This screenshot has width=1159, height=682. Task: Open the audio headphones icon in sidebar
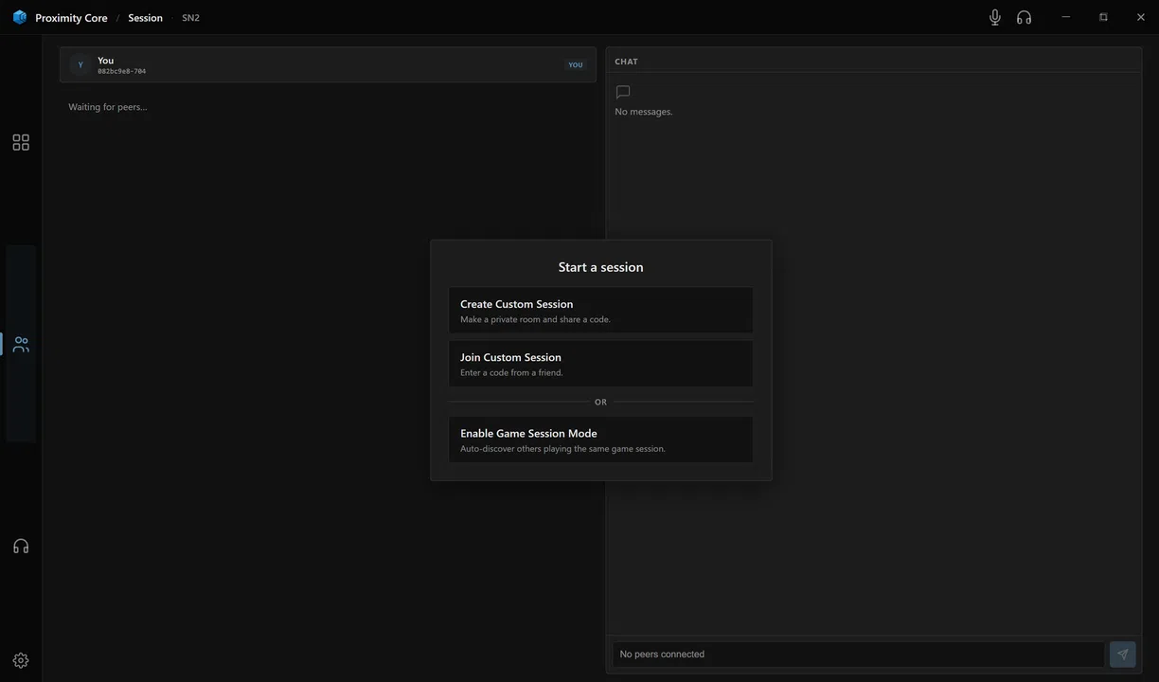(21, 546)
